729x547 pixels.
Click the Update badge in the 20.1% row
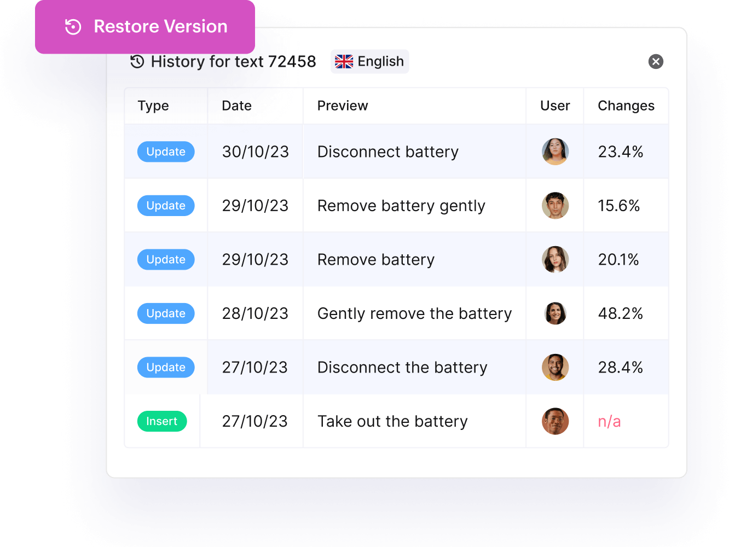tap(166, 259)
